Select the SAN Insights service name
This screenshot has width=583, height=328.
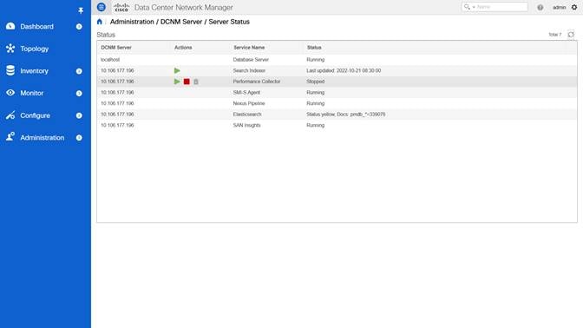(246, 125)
